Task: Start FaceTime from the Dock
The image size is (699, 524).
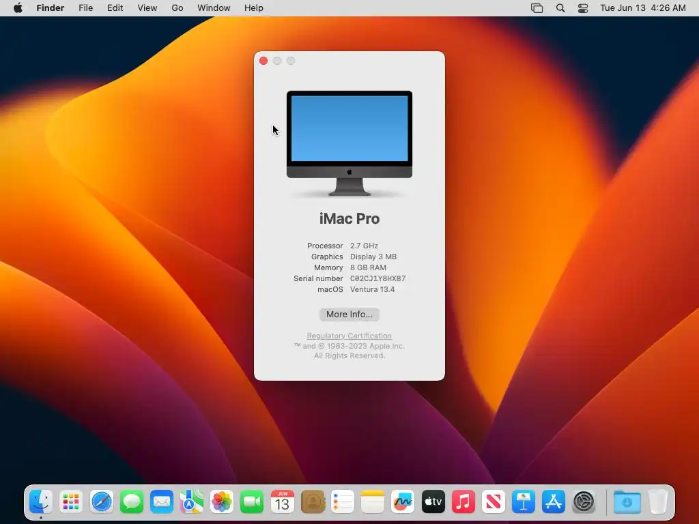Action: click(252, 501)
